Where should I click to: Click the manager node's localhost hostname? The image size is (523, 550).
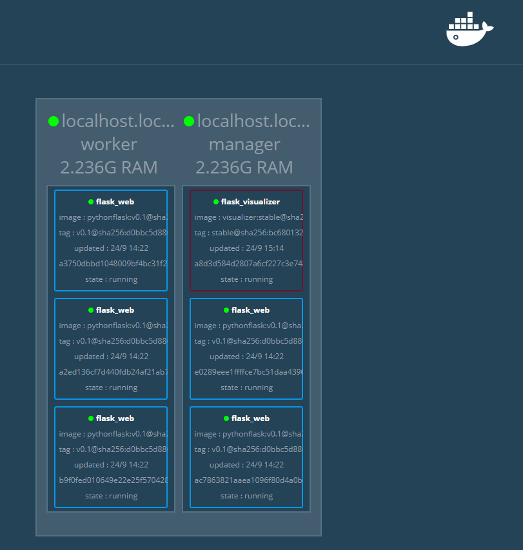click(253, 121)
